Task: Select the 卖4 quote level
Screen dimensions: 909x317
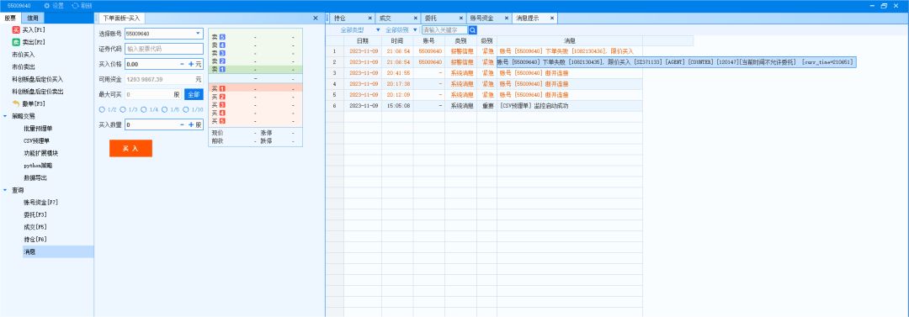Action: tap(255, 45)
